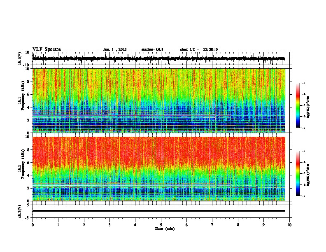Click ch.1 frequency axis tick "2"

28,120
